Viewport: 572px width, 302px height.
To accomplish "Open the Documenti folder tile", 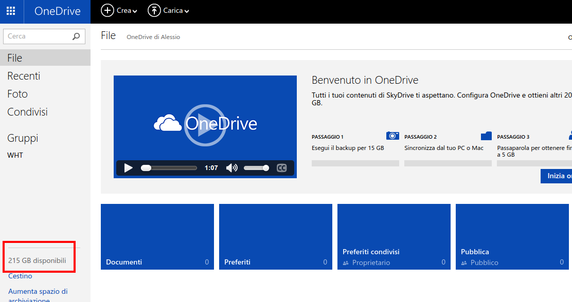I will [x=157, y=237].
